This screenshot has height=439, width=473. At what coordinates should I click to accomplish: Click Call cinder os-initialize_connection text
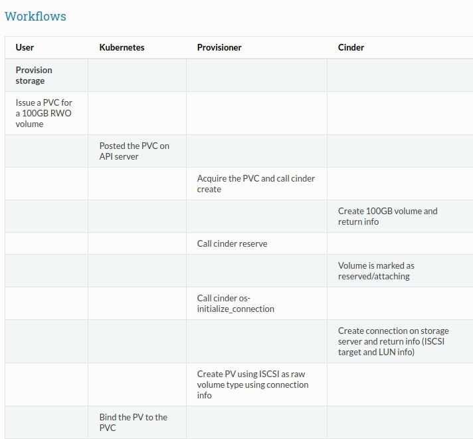click(236, 303)
